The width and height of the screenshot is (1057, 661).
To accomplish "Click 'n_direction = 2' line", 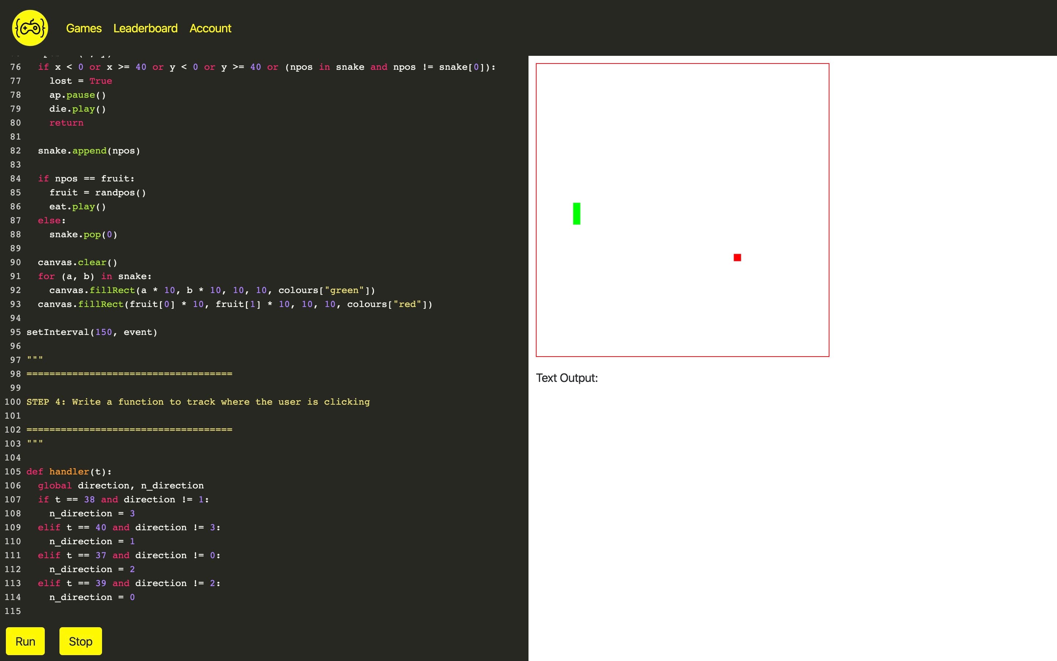I will pos(92,570).
